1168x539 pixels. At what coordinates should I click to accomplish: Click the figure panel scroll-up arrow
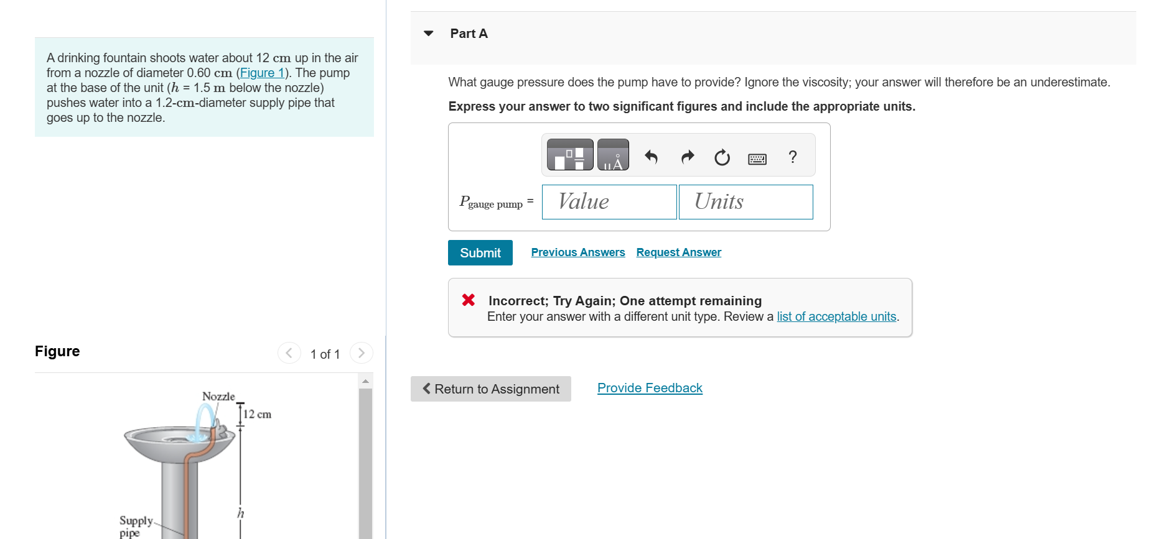pos(366,381)
